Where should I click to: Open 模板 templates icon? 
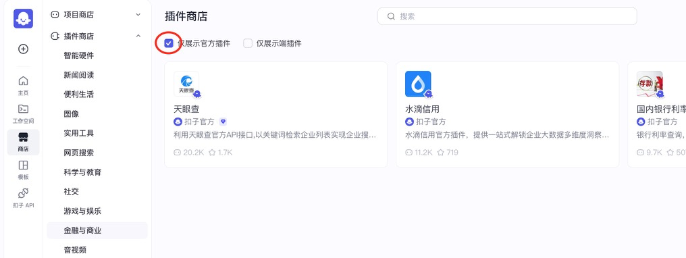[x=23, y=165]
